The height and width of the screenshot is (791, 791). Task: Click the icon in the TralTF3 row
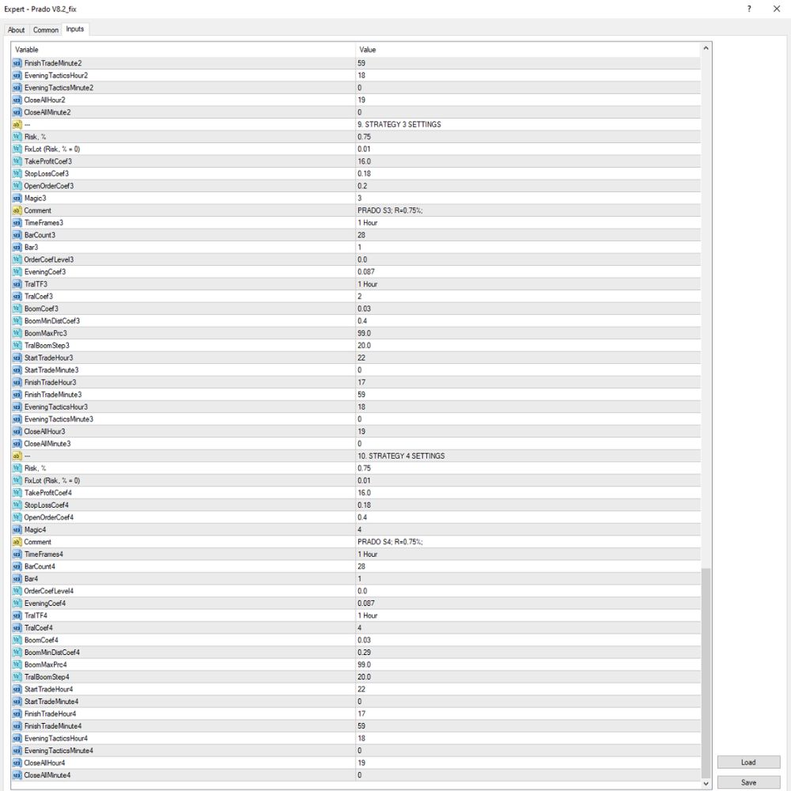point(17,284)
